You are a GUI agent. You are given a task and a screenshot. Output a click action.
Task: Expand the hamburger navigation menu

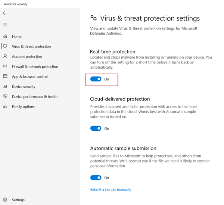click(x=5, y=24)
